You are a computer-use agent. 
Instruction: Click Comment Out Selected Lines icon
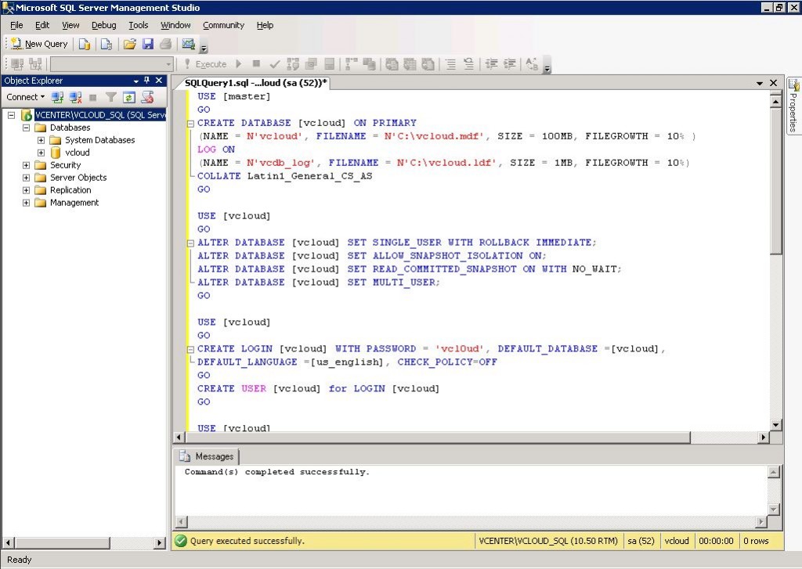click(x=450, y=64)
